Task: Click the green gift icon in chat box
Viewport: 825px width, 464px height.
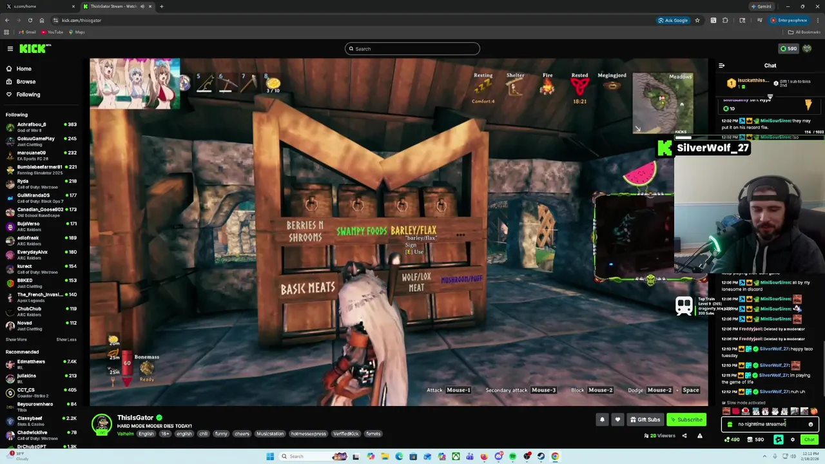Action: [x=730, y=424]
